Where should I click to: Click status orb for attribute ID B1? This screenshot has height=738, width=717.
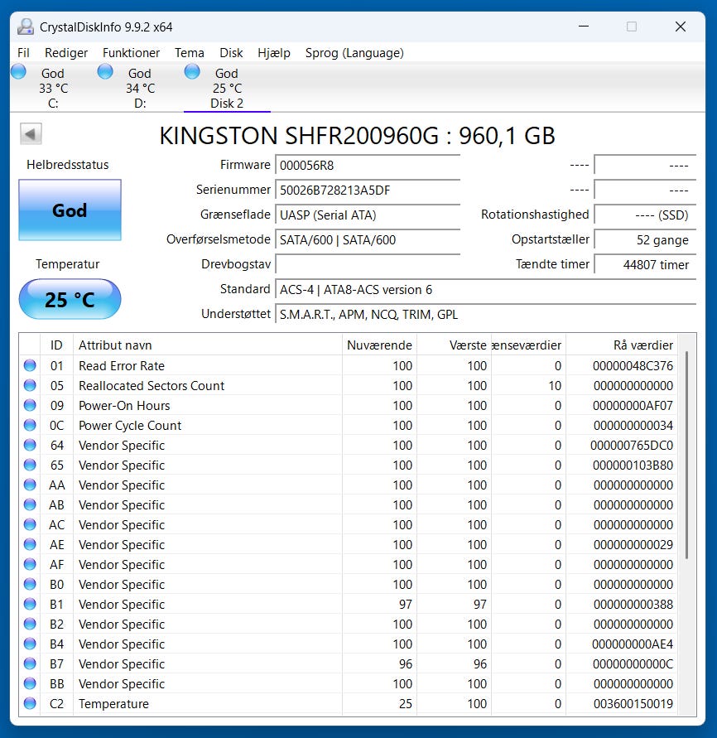click(30, 604)
